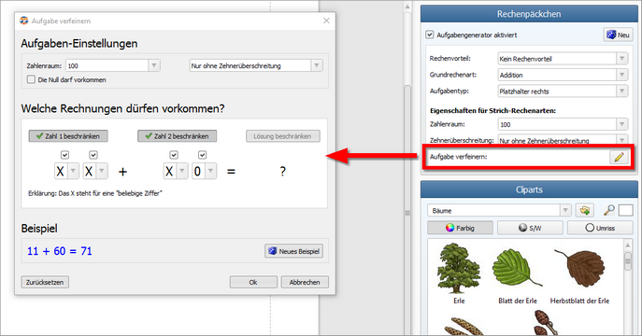Toggle Zahl 2 beschränken button
The height and width of the screenshot is (336, 642).
click(178, 136)
